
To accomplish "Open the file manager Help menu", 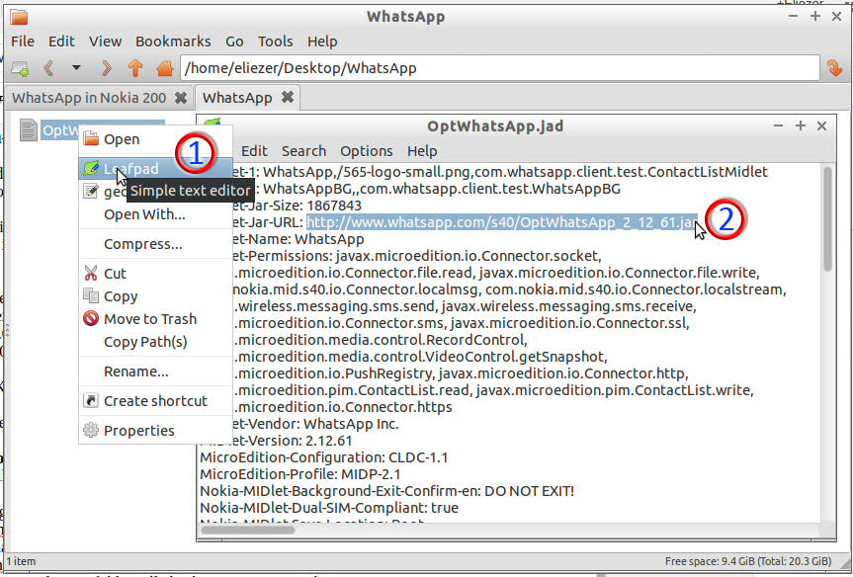I will click(322, 41).
